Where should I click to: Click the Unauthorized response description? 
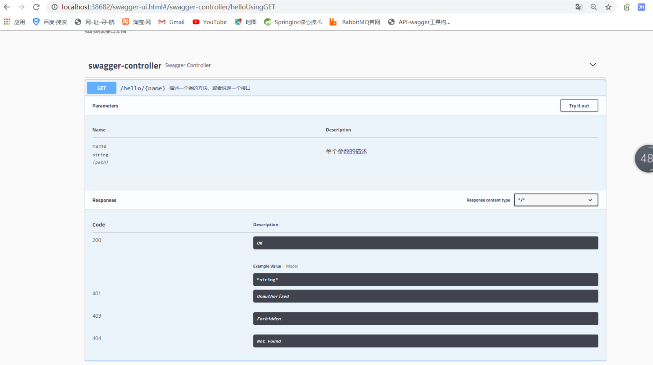(425, 296)
